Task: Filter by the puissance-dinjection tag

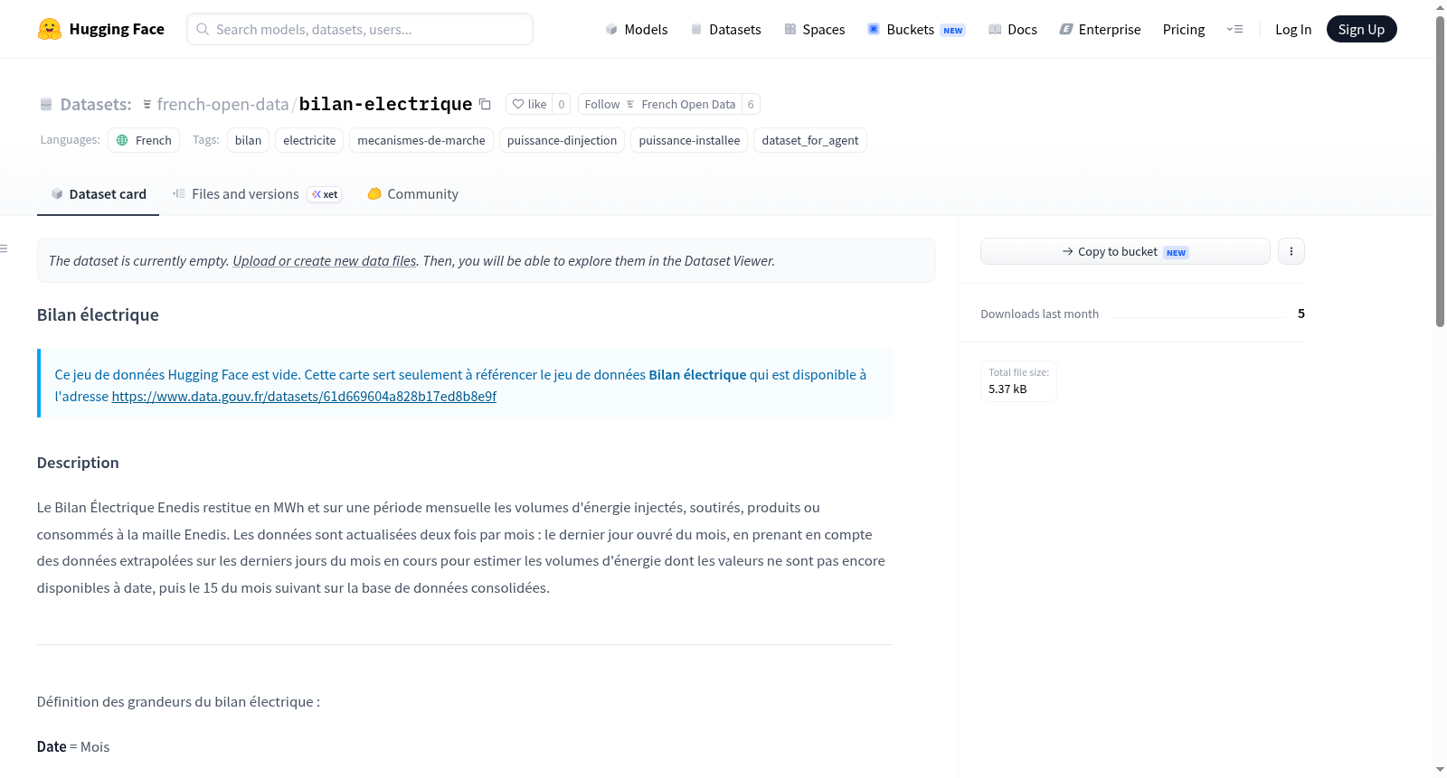Action: pos(562,140)
